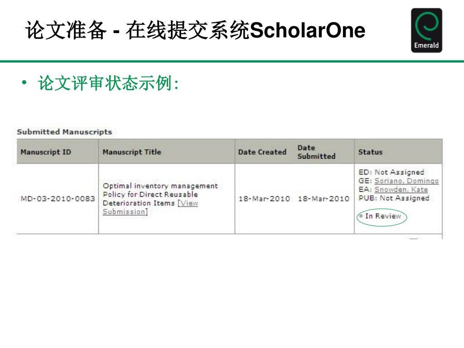The image size is (464, 348).
Task: Open the View Submission link
Action: click(x=150, y=208)
